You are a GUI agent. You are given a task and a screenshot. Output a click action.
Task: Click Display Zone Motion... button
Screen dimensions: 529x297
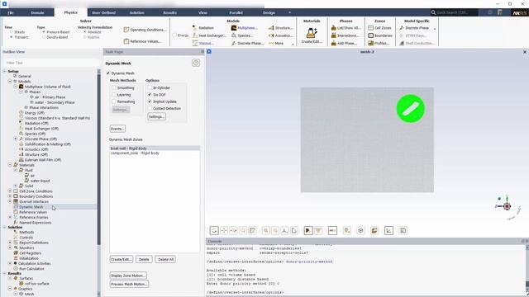click(128, 276)
